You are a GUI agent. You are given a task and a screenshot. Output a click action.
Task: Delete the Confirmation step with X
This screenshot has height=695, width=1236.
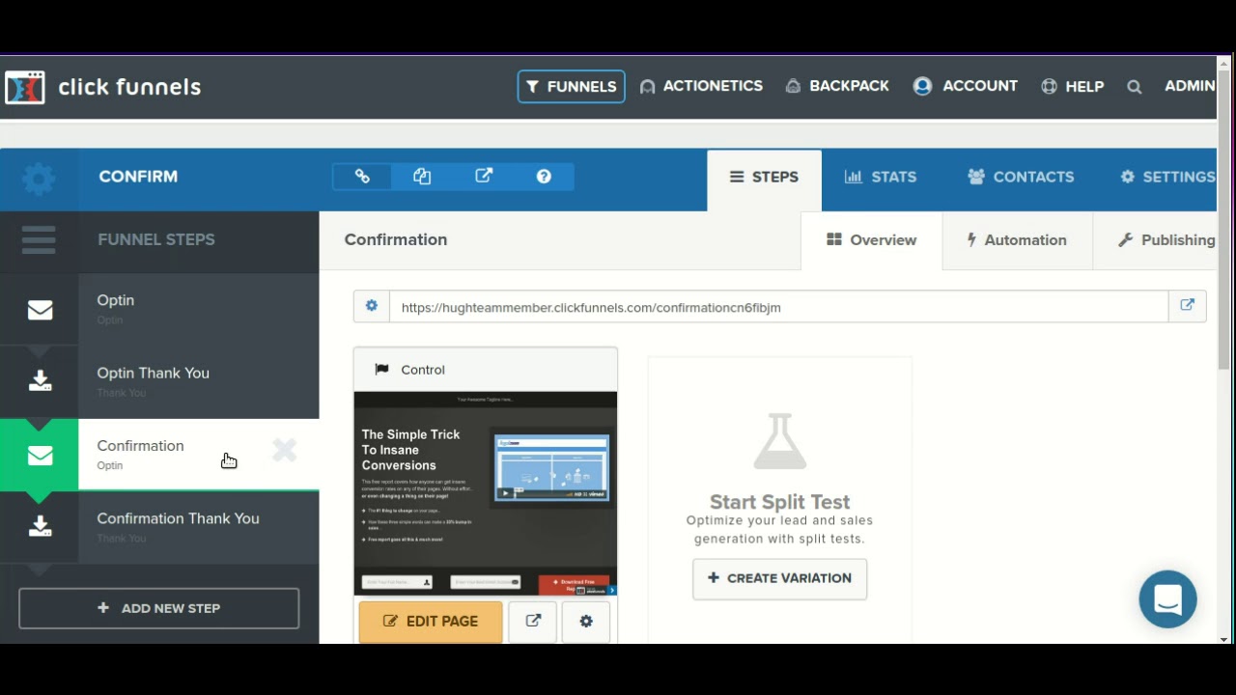coord(284,450)
